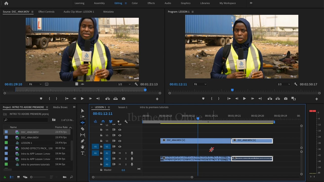Open Metadata tab
The height and width of the screenshot is (182, 324).
[108, 12]
